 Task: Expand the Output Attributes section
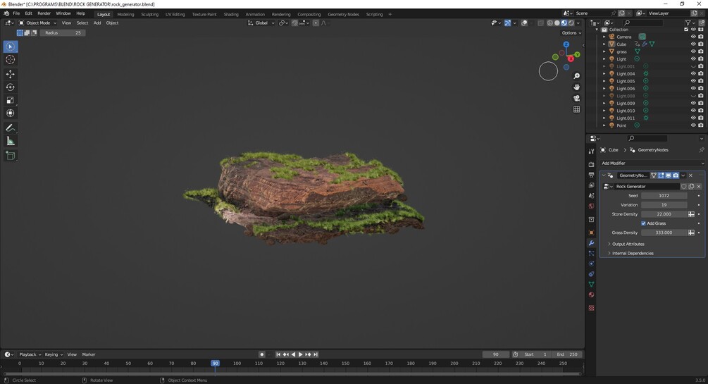coord(628,244)
